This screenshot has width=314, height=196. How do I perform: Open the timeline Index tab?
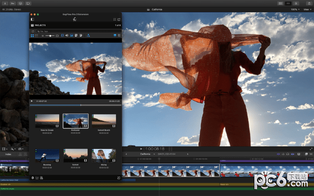point(8,154)
